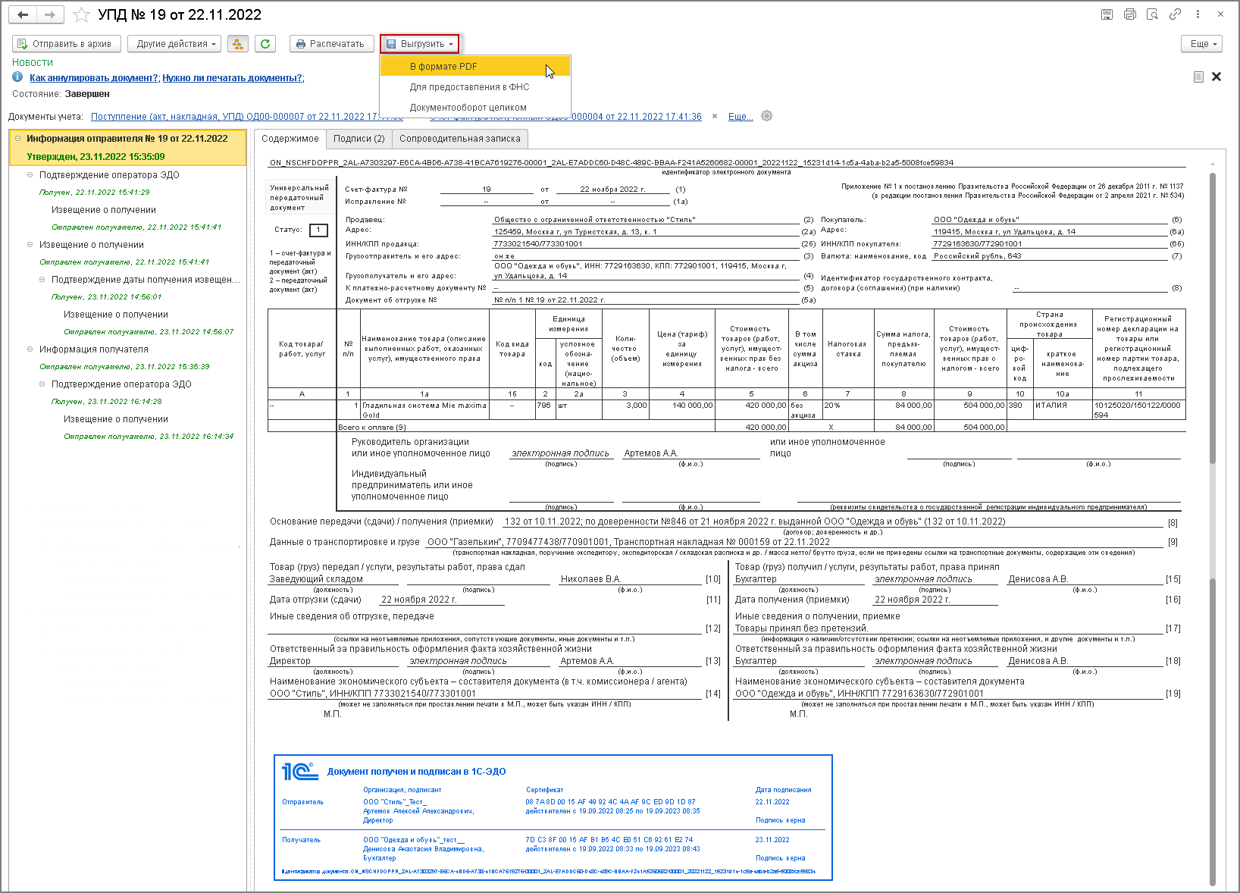The image size is (1240, 893).
Task: Toggle the orange document structure icon
Action: pos(238,44)
